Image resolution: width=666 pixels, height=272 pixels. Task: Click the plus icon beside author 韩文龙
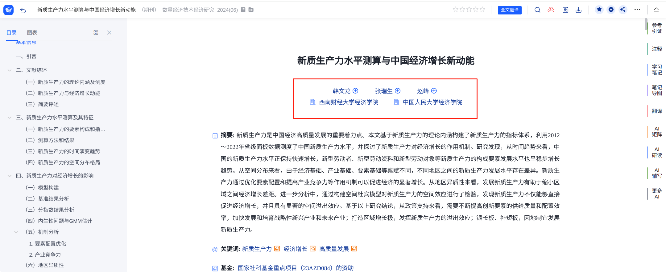click(355, 91)
